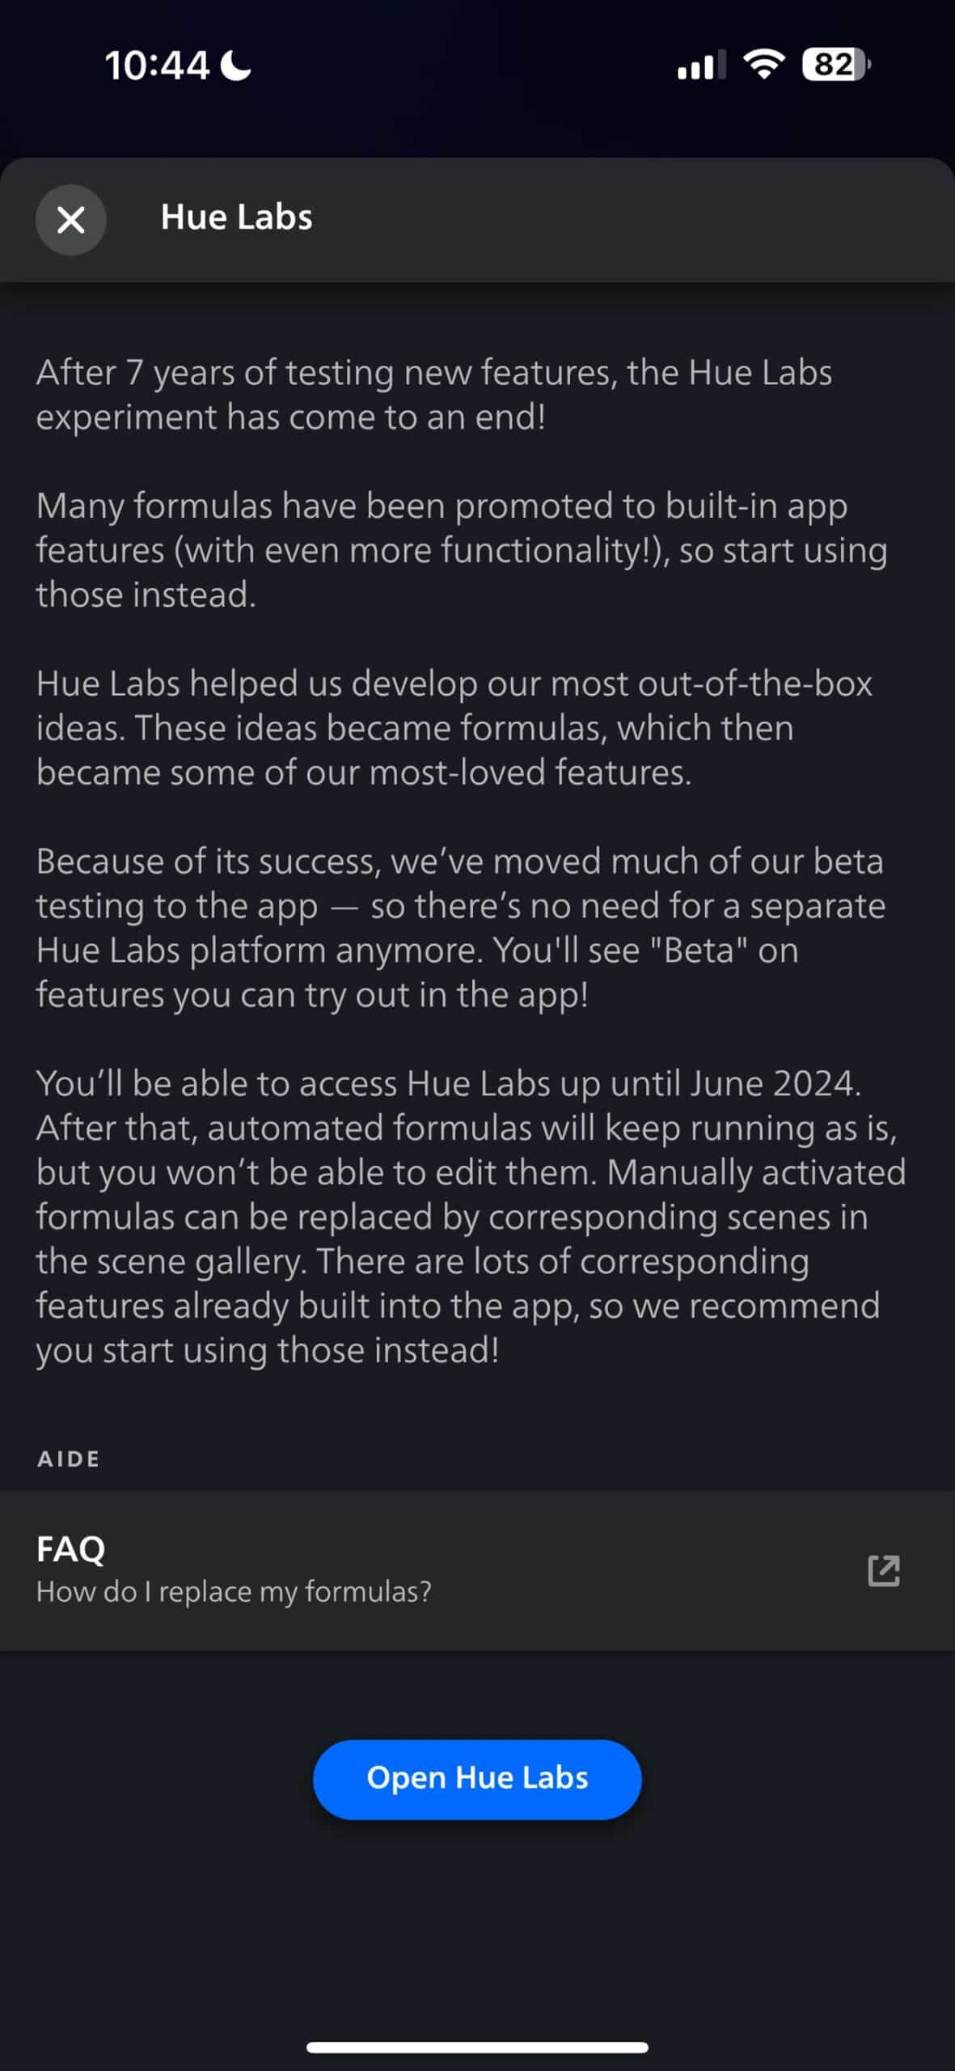Tap the 'Because of its success' paragraph
Viewport: 955px width, 2071px height.
[459, 928]
